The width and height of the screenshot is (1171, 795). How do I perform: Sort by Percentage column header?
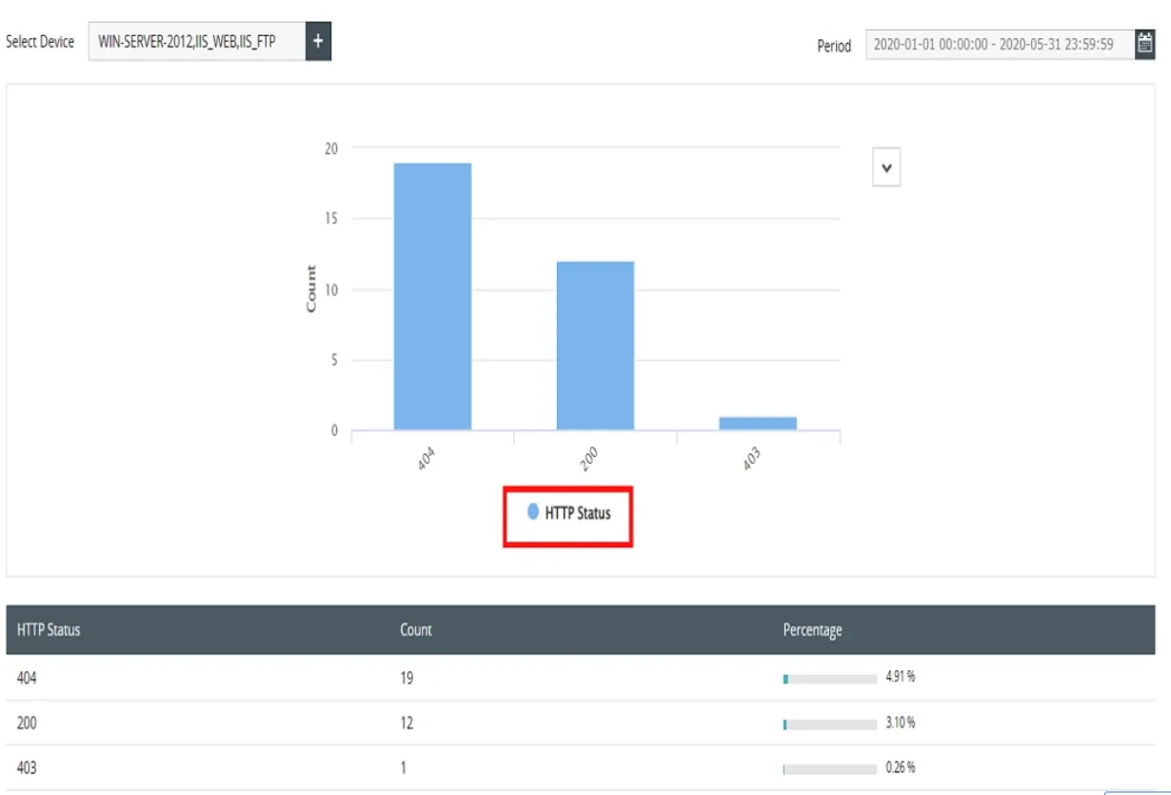812,629
